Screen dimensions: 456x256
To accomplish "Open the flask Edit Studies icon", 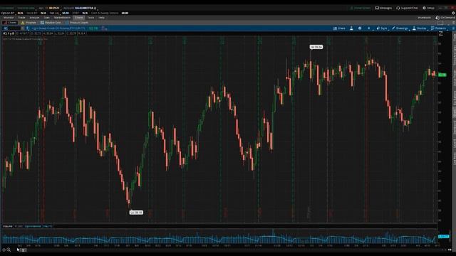I will (x=351, y=28).
